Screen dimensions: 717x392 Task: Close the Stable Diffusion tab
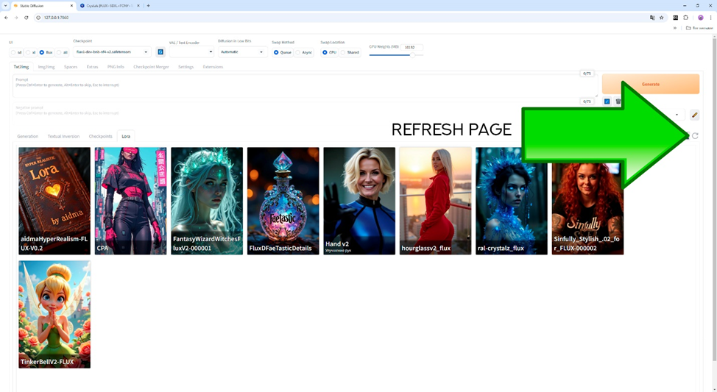[x=71, y=5]
